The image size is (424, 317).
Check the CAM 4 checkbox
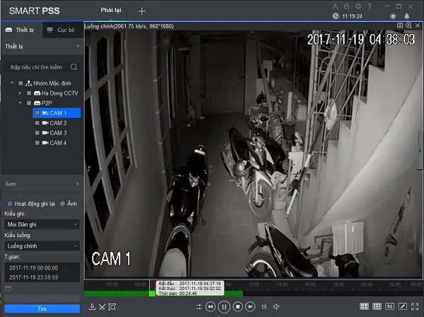37,143
